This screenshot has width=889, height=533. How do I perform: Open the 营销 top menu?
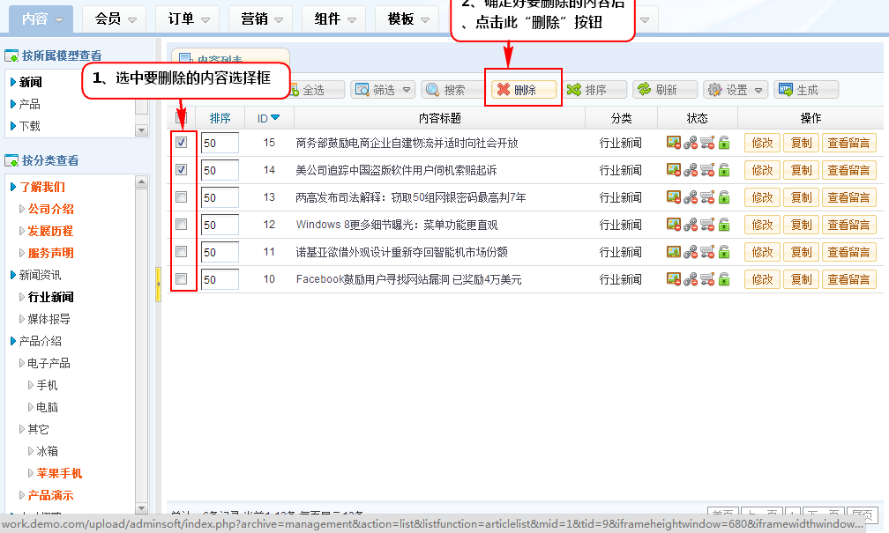pyautogui.click(x=263, y=19)
